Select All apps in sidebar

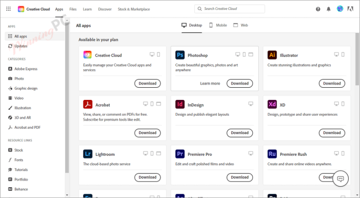pyautogui.click(x=35, y=36)
